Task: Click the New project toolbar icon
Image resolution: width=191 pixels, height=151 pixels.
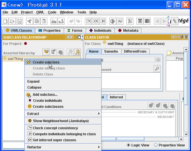Action: 5,21
